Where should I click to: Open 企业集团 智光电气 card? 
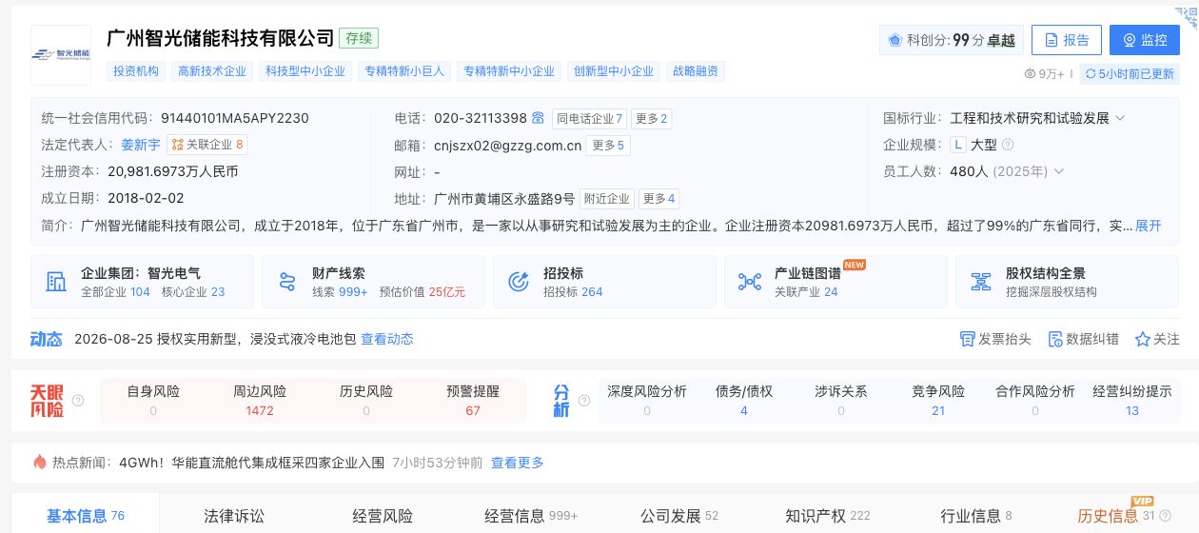tap(143, 282)
